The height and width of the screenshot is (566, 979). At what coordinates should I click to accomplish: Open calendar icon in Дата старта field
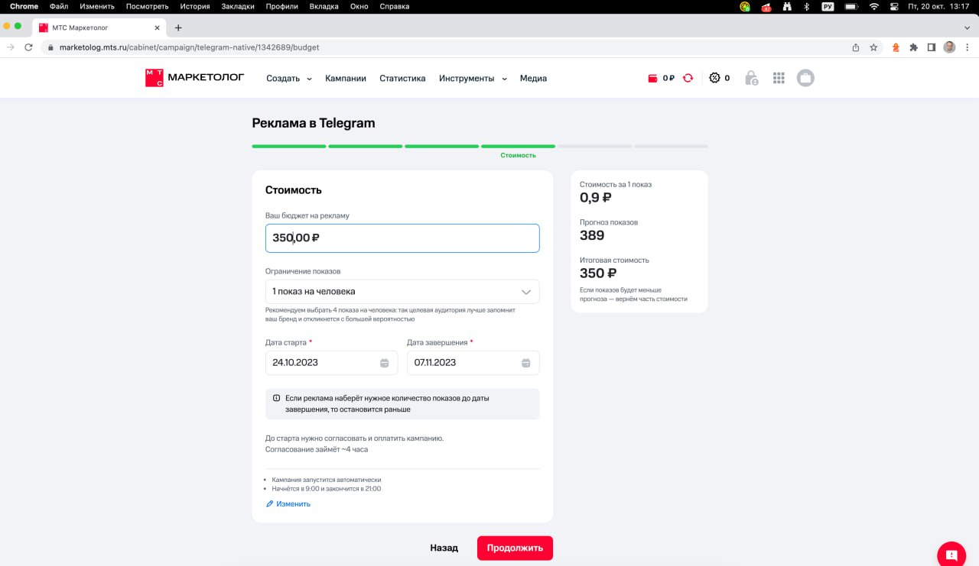[384, 363]
